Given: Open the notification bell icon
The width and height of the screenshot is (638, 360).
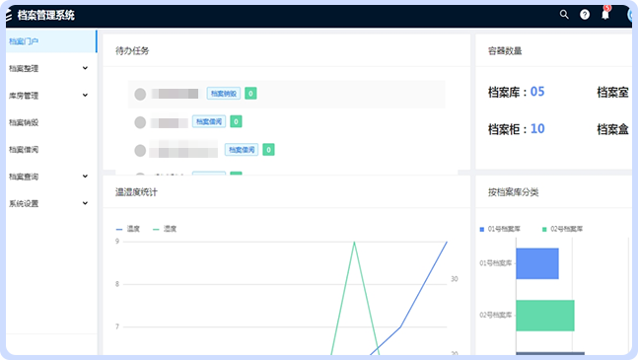Looking at the screenshot, I should pos(605,15).
